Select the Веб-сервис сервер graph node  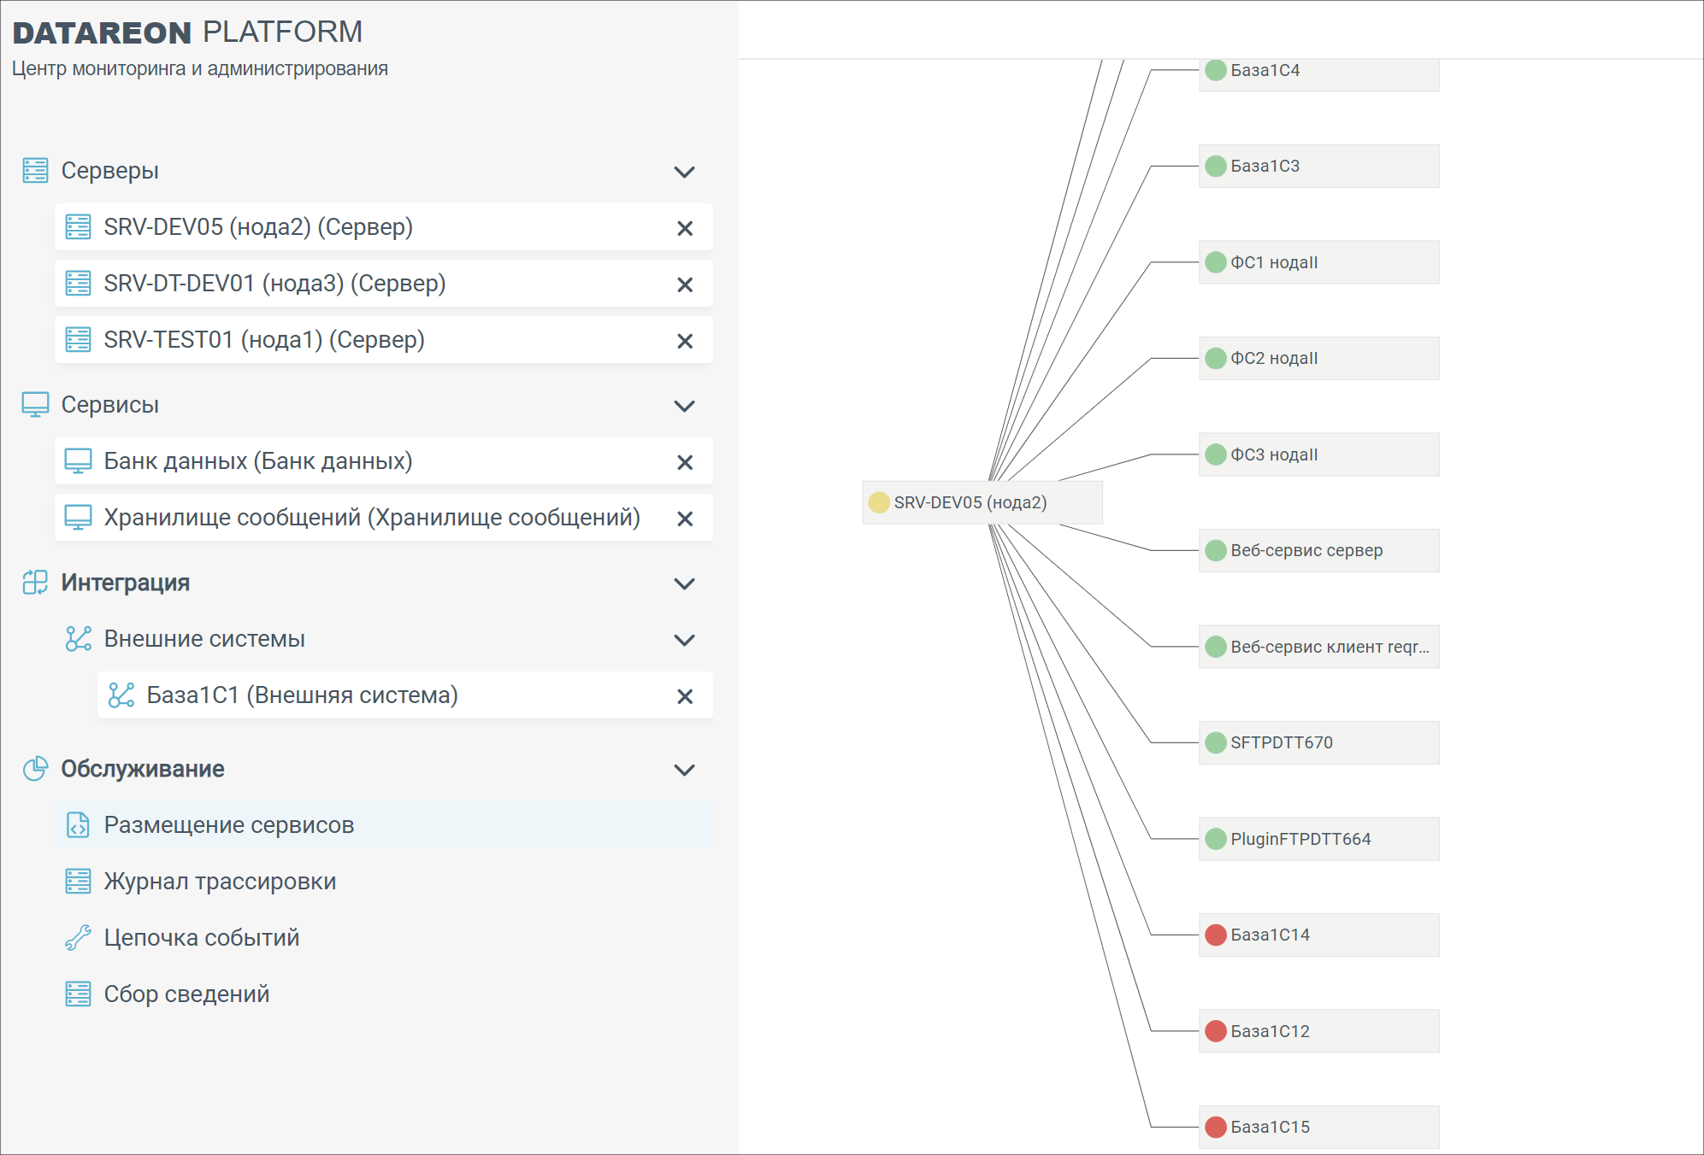tap(1318, 550)
